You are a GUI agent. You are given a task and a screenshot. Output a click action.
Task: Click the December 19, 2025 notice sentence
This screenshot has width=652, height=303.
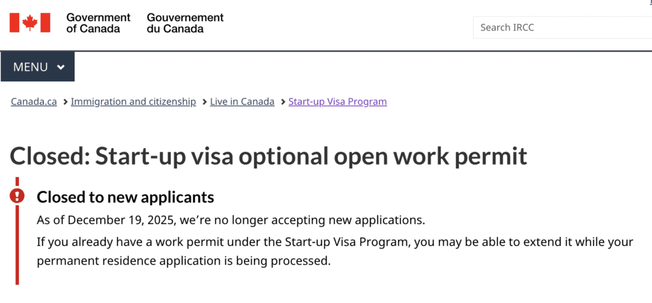tap(230, 220)
